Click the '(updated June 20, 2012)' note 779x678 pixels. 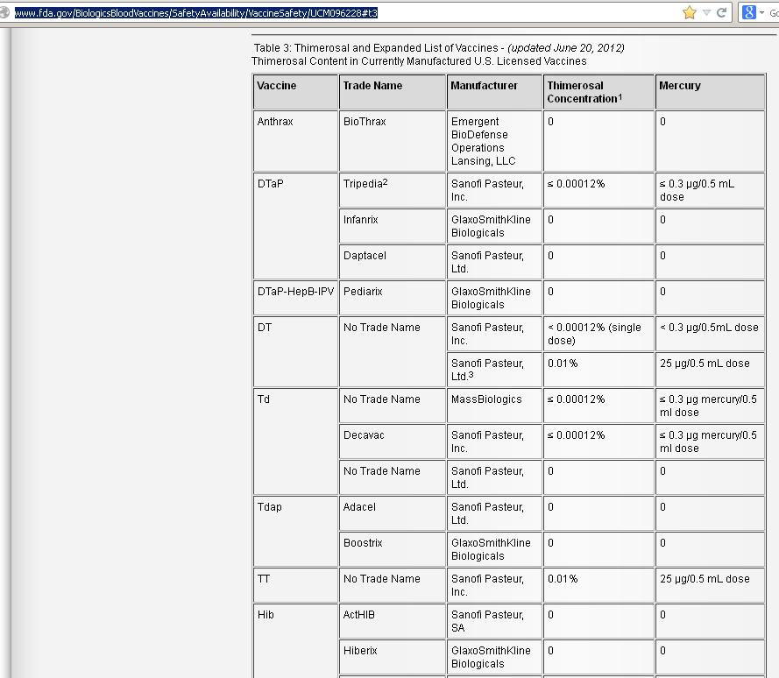tap(566, 48)
